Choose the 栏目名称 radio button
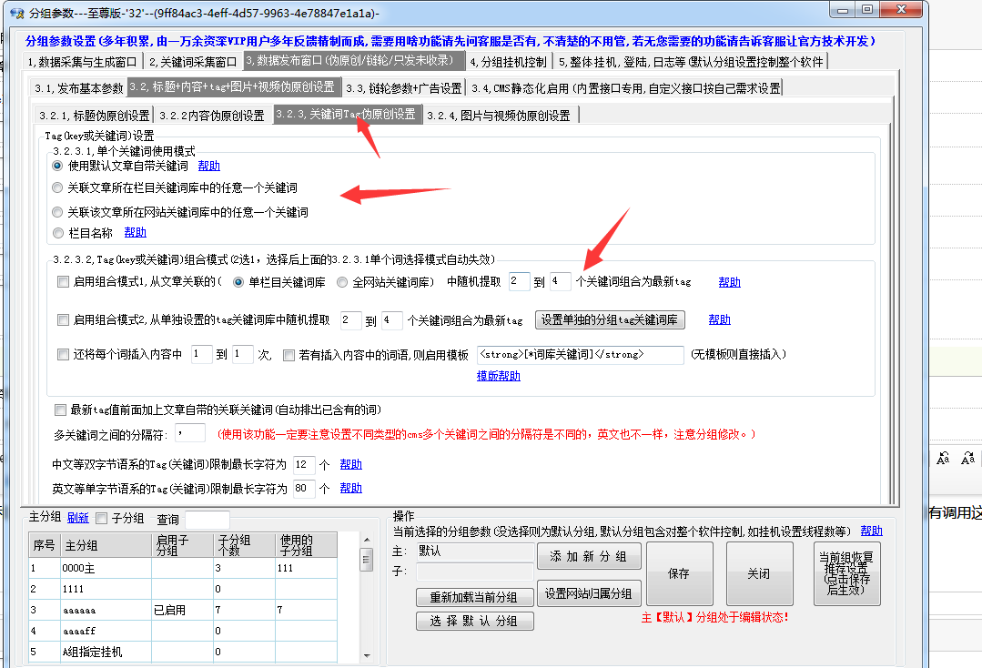 tap(58, 233)
